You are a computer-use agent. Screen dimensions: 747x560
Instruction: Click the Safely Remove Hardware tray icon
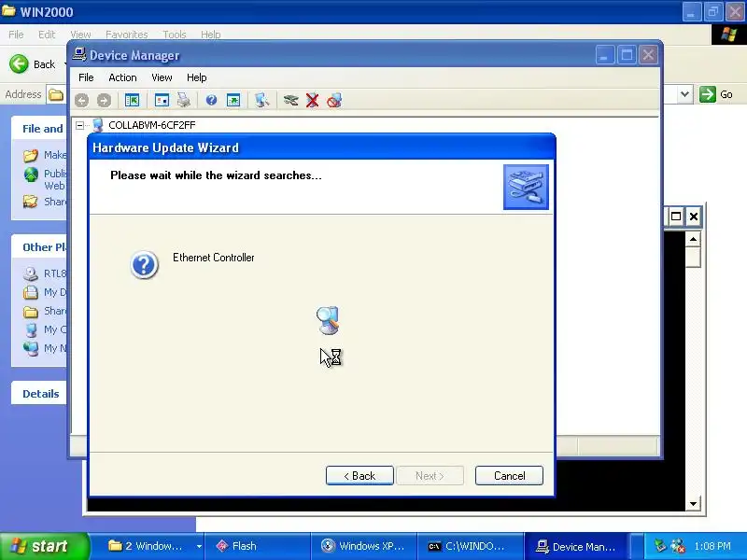[660, 545]
